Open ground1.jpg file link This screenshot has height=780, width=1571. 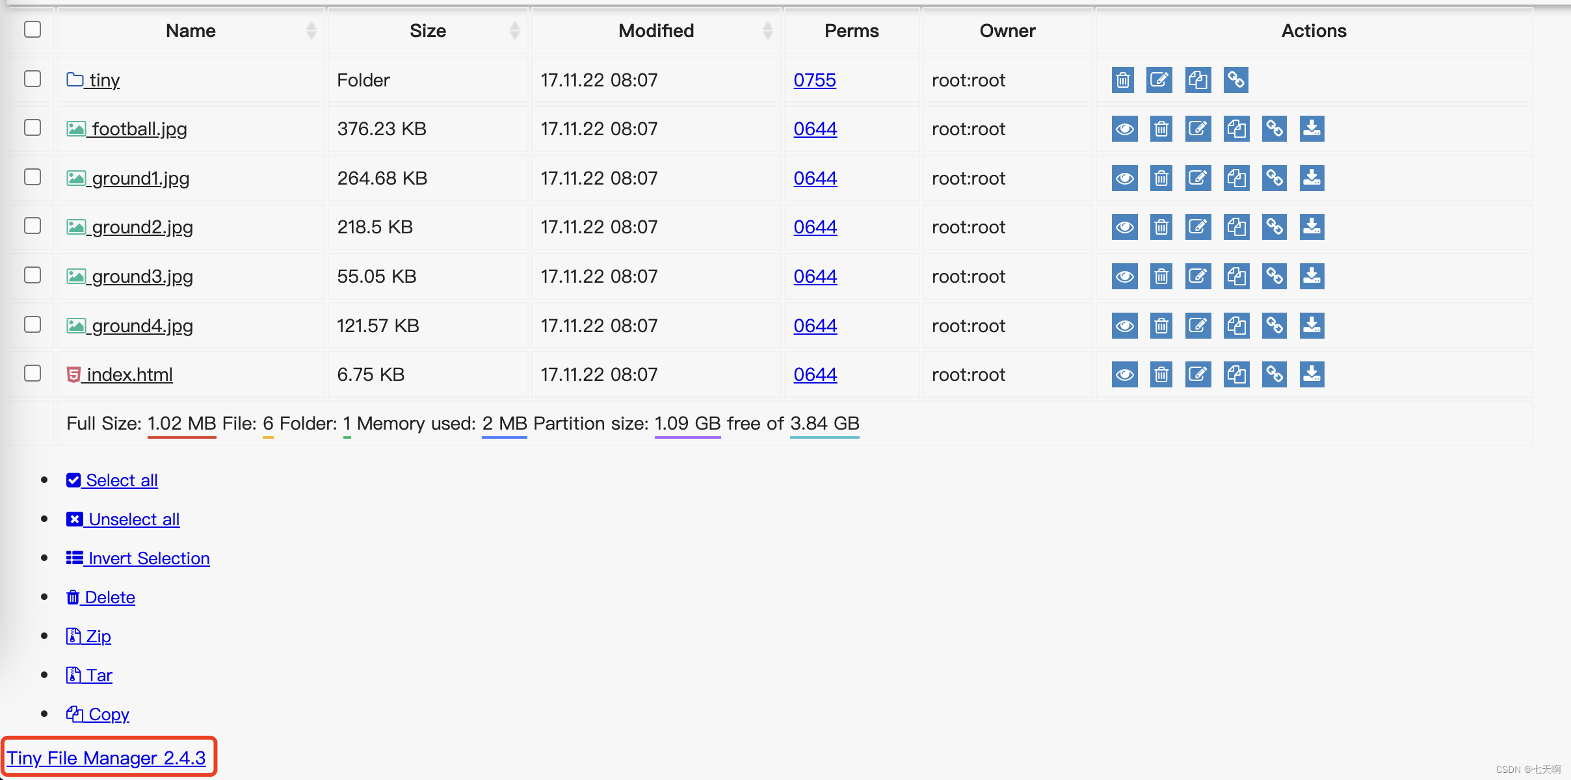pos(128,178)
